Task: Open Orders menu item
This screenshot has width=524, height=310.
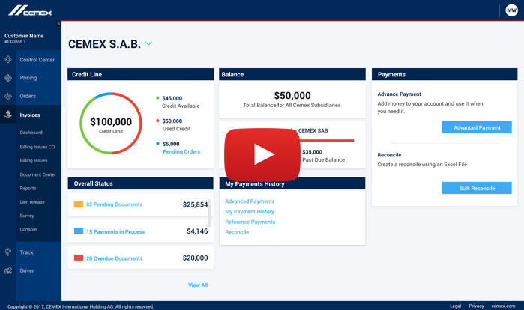Action: [28, 96]
